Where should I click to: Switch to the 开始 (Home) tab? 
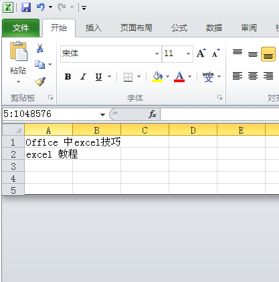pos(59,28)
